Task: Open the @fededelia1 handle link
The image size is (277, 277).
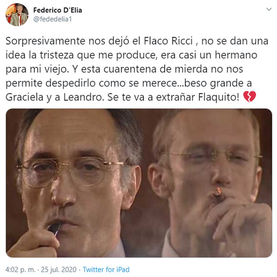Action: click(x=52, y=19)
